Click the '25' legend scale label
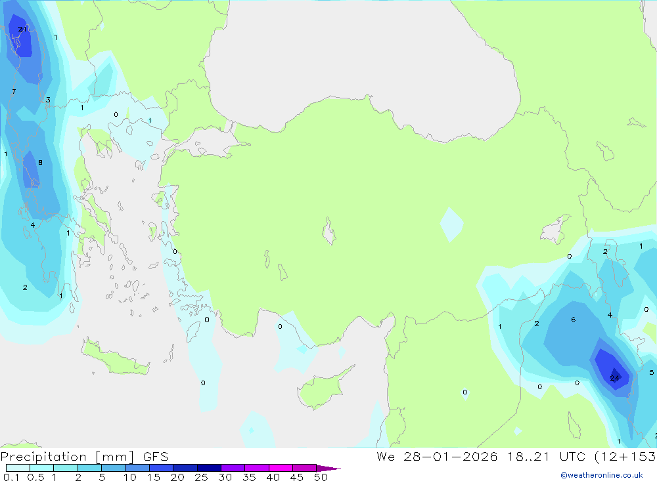 pyautogui.click(x=201, y=477)
